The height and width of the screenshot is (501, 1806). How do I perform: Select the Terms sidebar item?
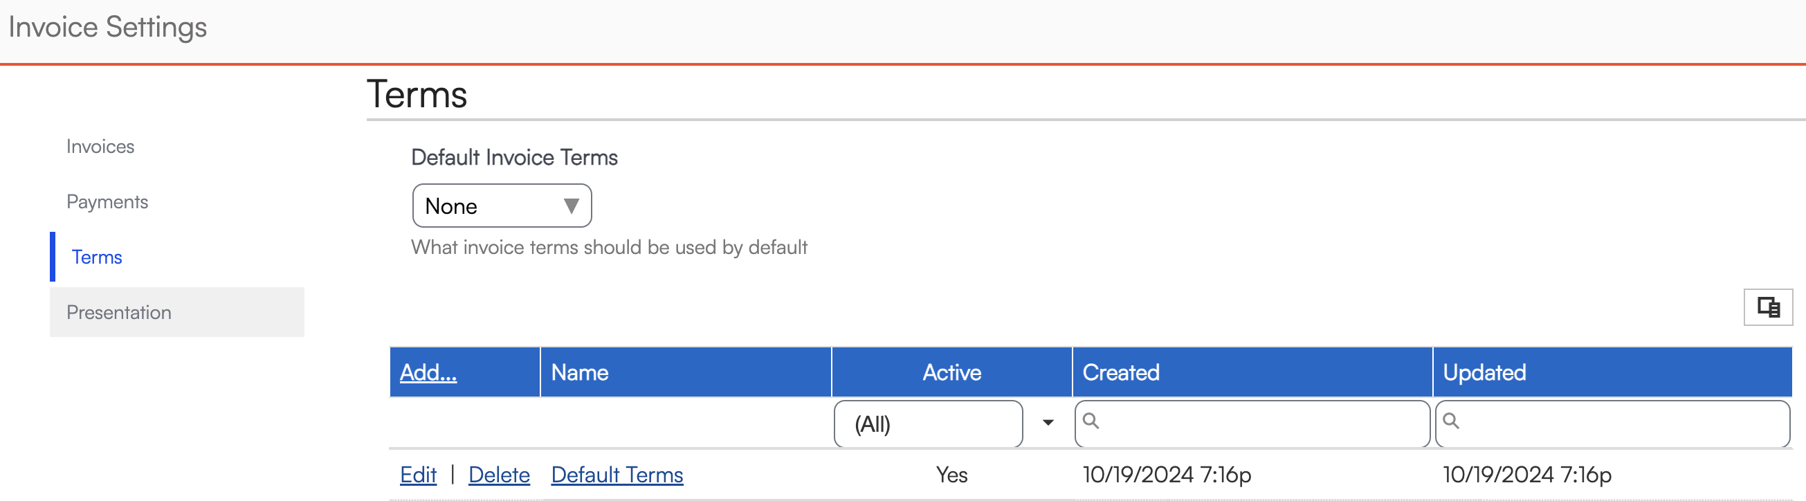click(x=97, y=257)
